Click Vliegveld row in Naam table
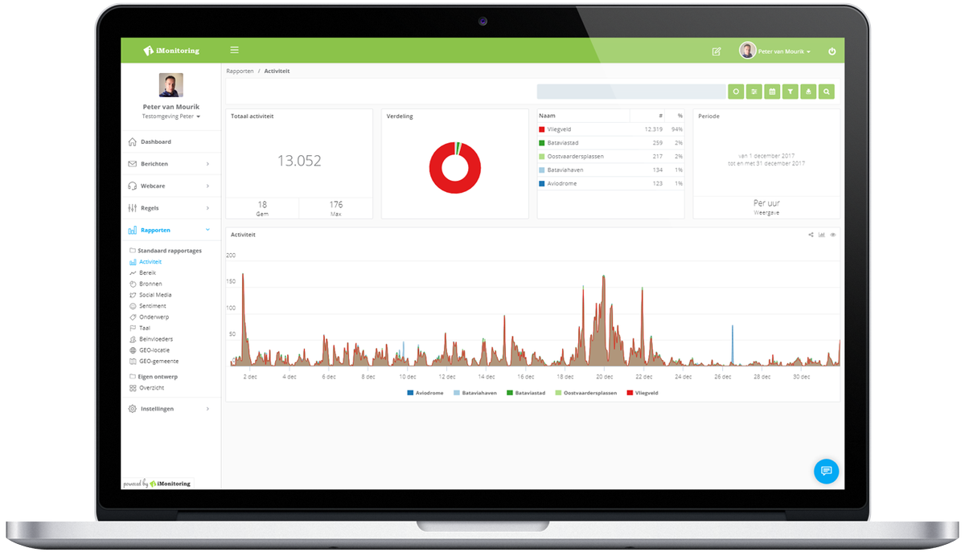965x552 pixels. pyautogui.click(x=610, y=129)
